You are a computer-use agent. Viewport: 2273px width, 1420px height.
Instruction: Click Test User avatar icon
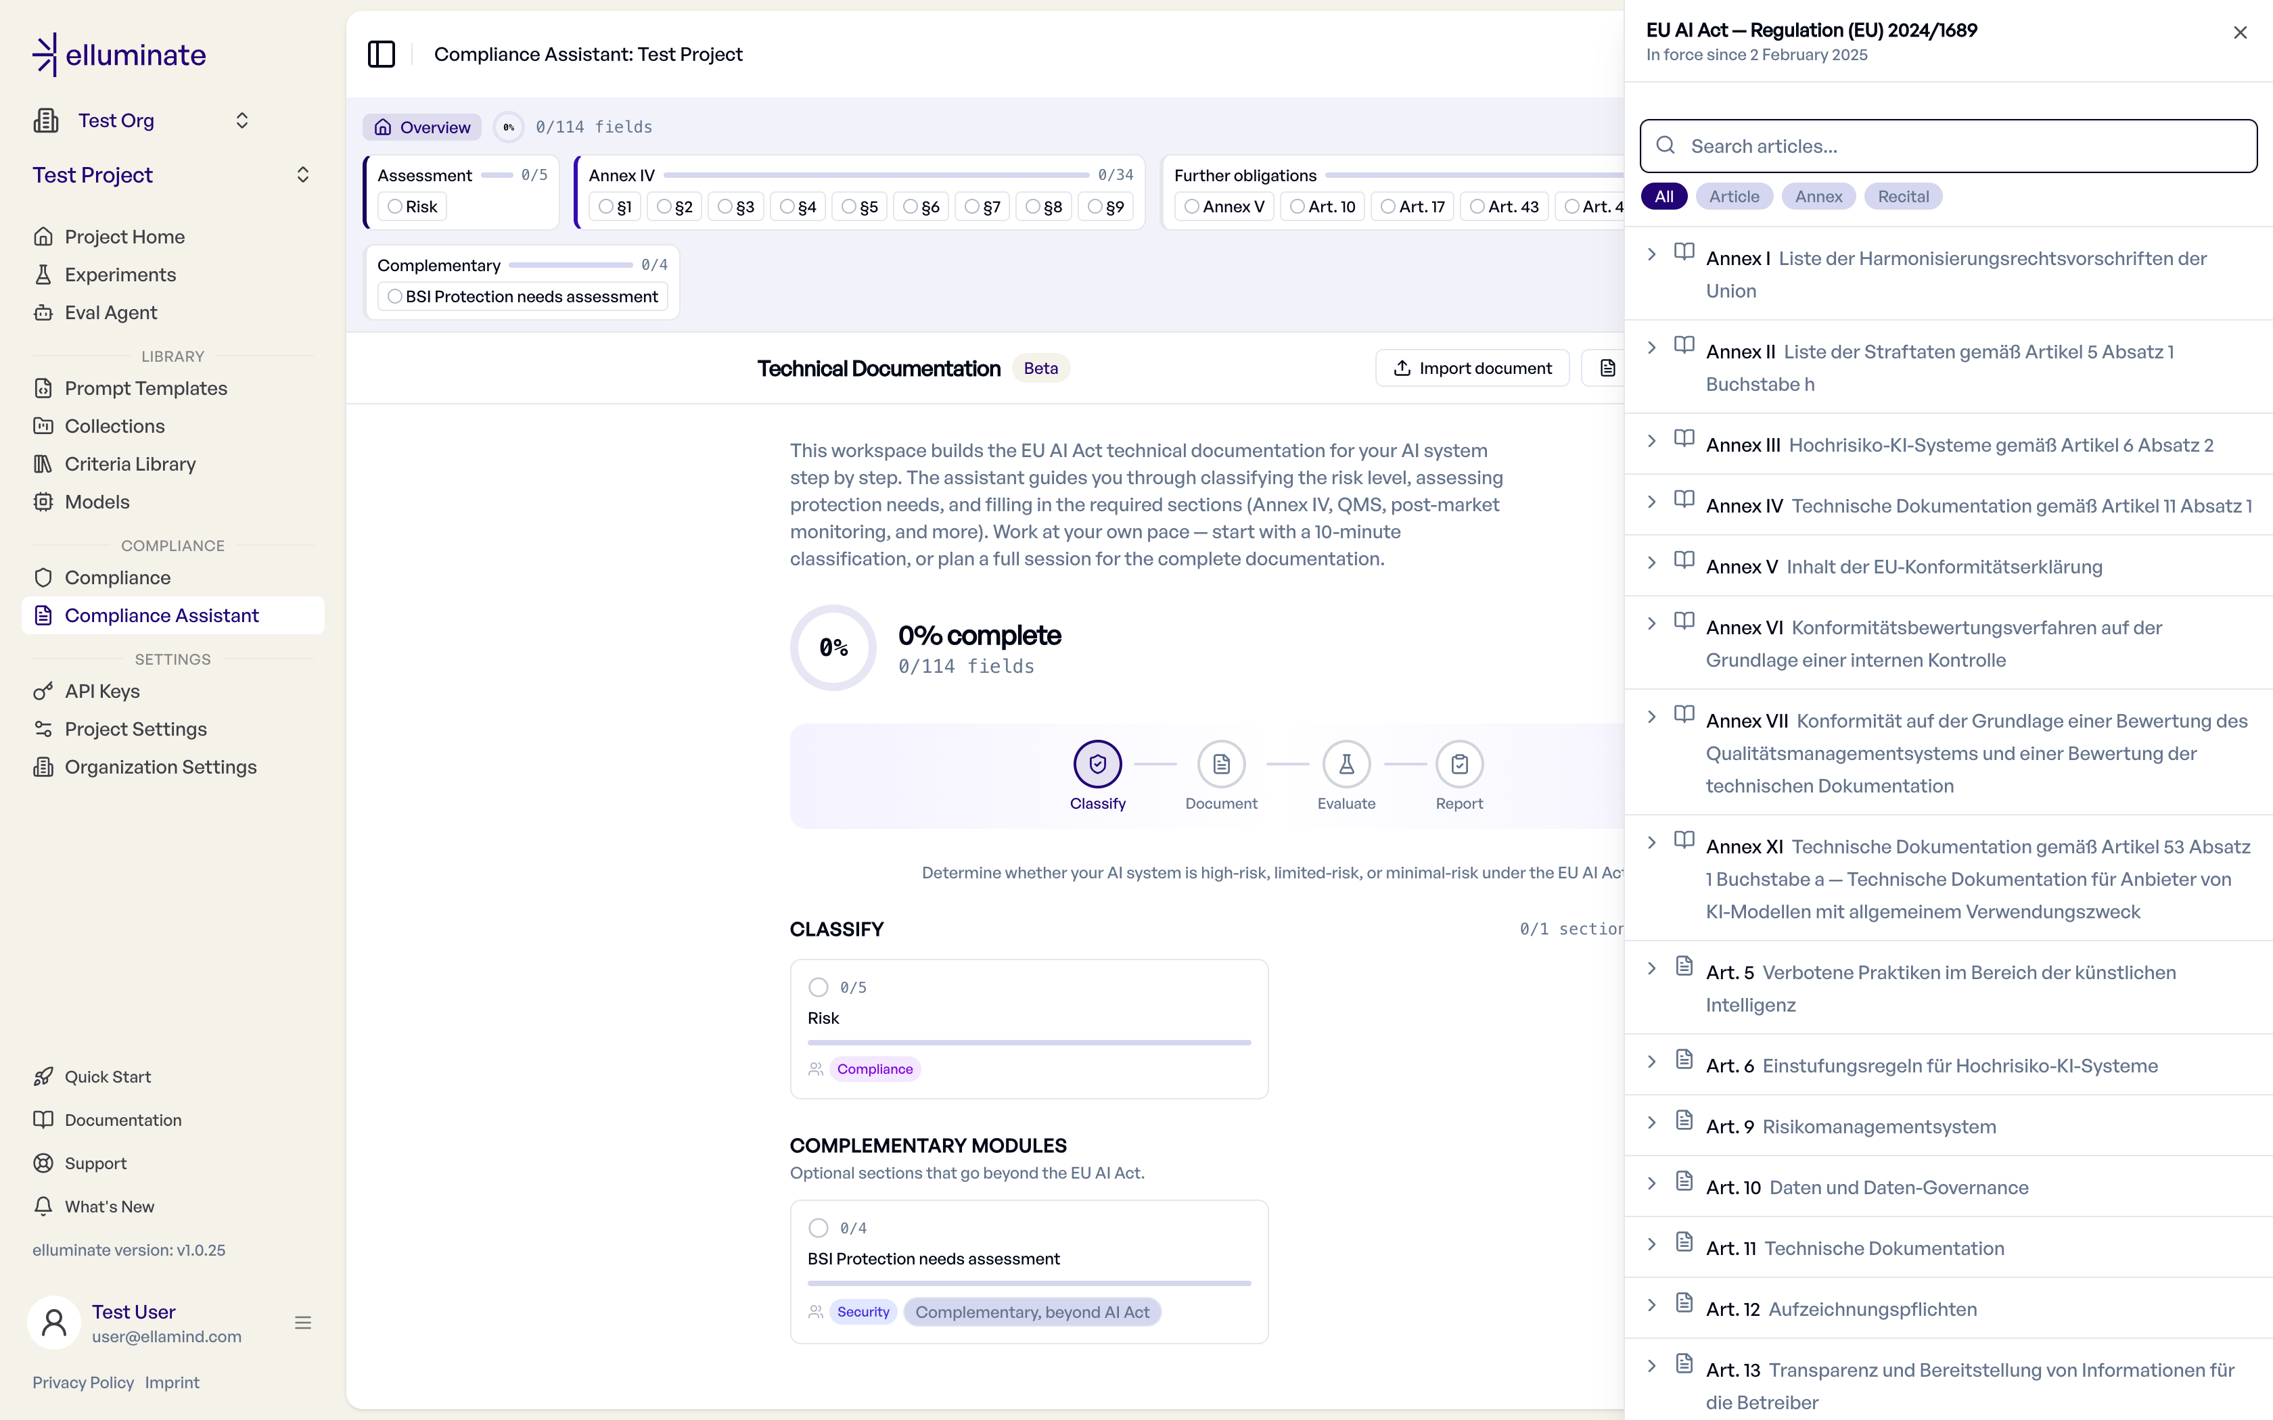55,1323
